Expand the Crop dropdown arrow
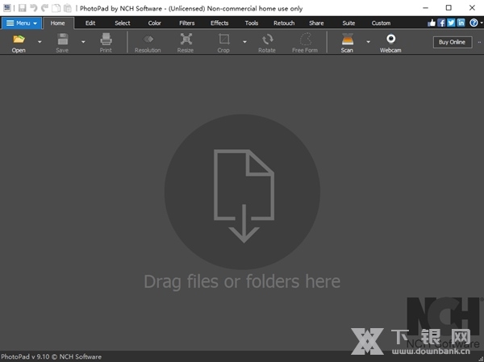This screenshot has height=362, width=484. (244, 42)
